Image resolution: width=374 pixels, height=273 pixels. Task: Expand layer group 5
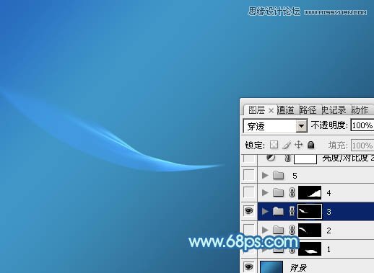click(265, 175)
